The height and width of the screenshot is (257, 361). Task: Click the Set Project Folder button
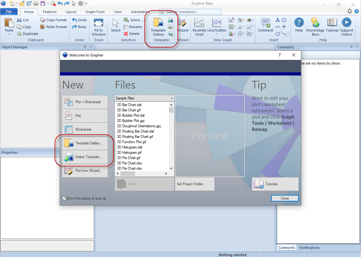point(195,184)
